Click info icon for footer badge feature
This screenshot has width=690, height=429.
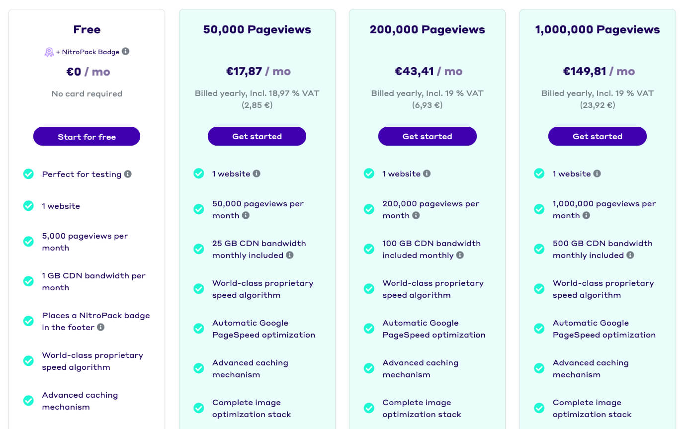pyautogui.click(x=100, y=327)
